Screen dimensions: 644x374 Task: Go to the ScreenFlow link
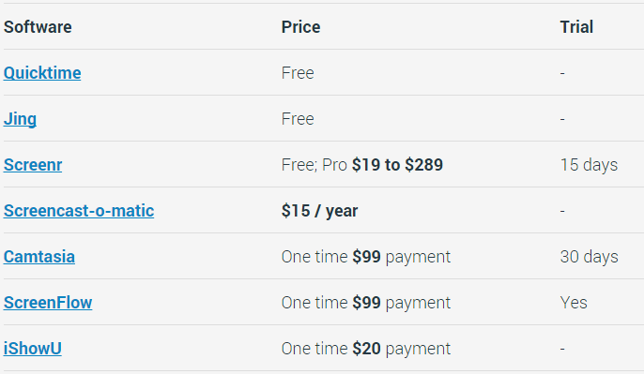[x=48, y=303]
